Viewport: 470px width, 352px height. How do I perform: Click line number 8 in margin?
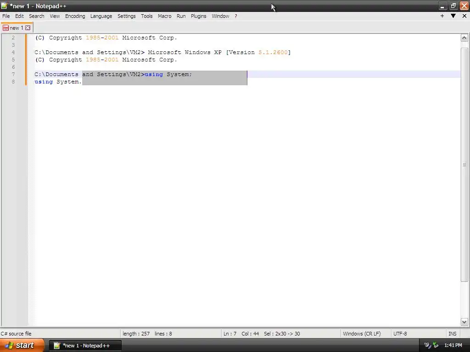(13, 82)
